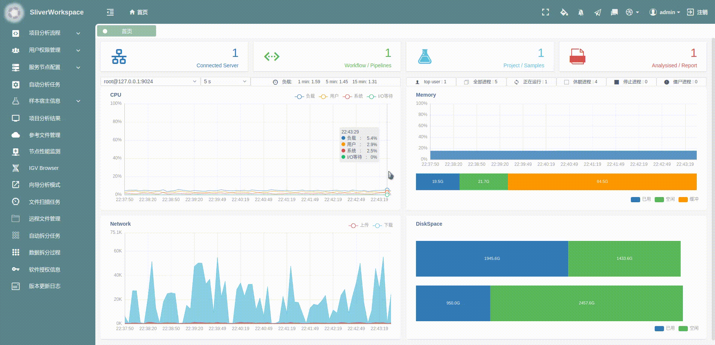Viewport: 715px width, 345px height.
Task: Click the home icon next to 首页
Action: pos(132,12)
